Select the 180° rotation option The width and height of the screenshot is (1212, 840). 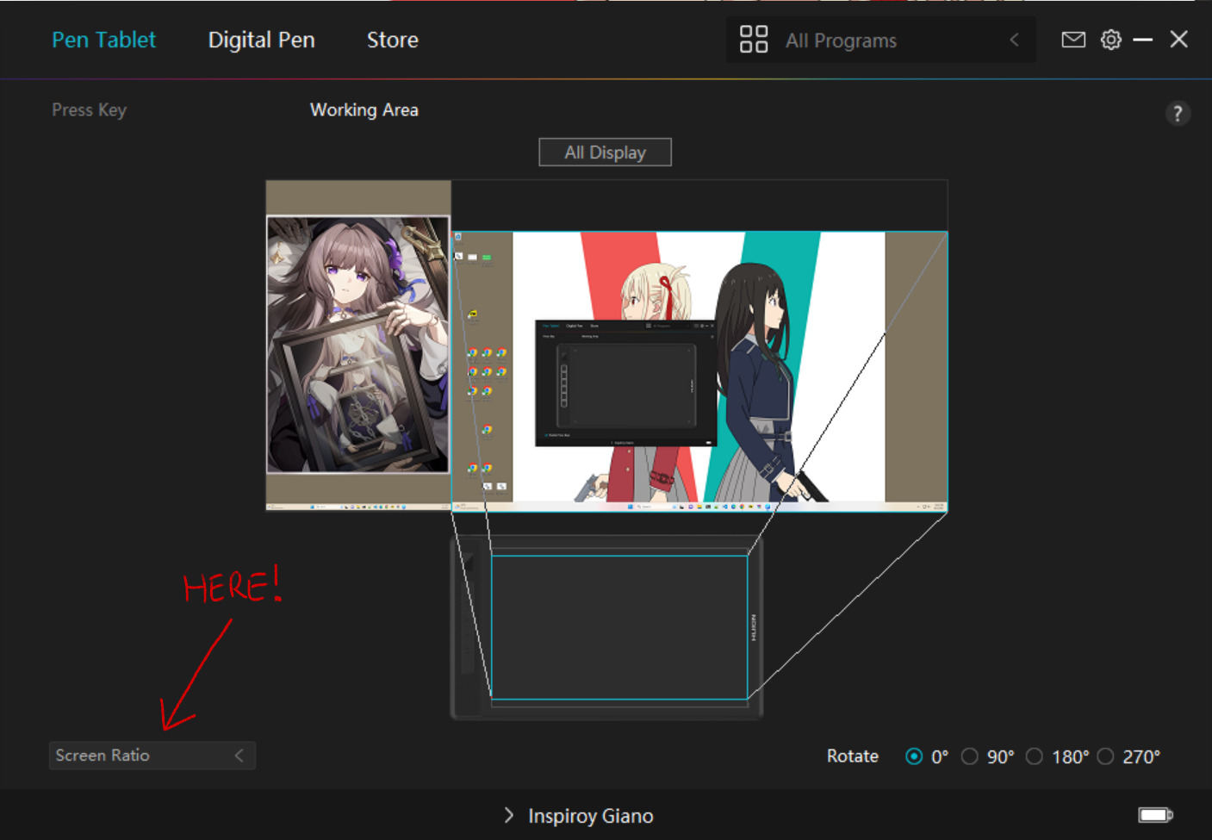[x=1035, y=756]
